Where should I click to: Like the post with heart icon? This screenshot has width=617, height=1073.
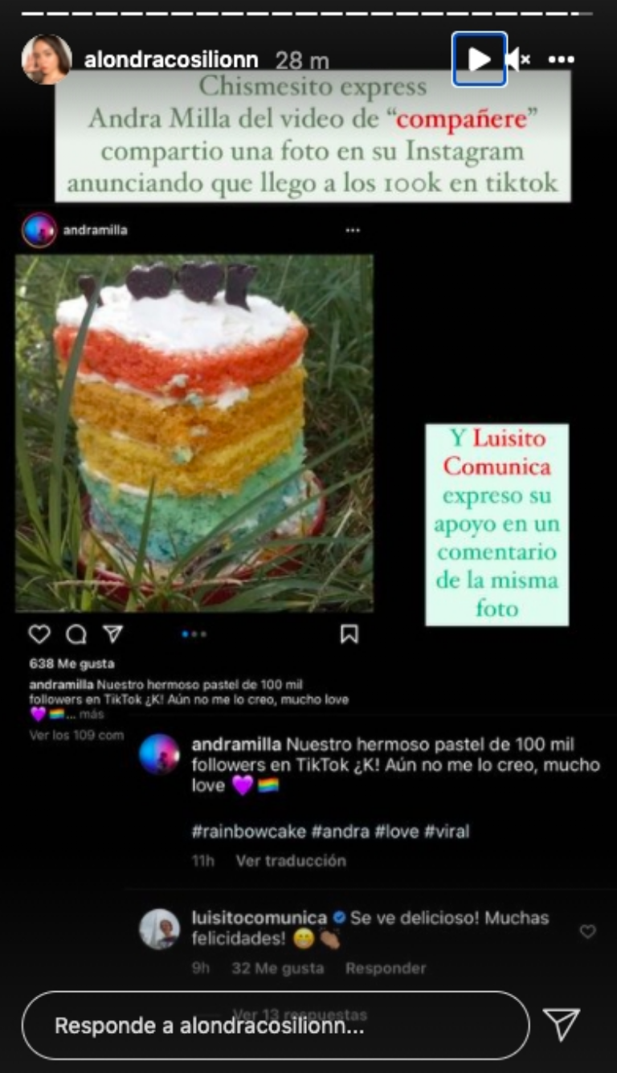coord(39,634)
